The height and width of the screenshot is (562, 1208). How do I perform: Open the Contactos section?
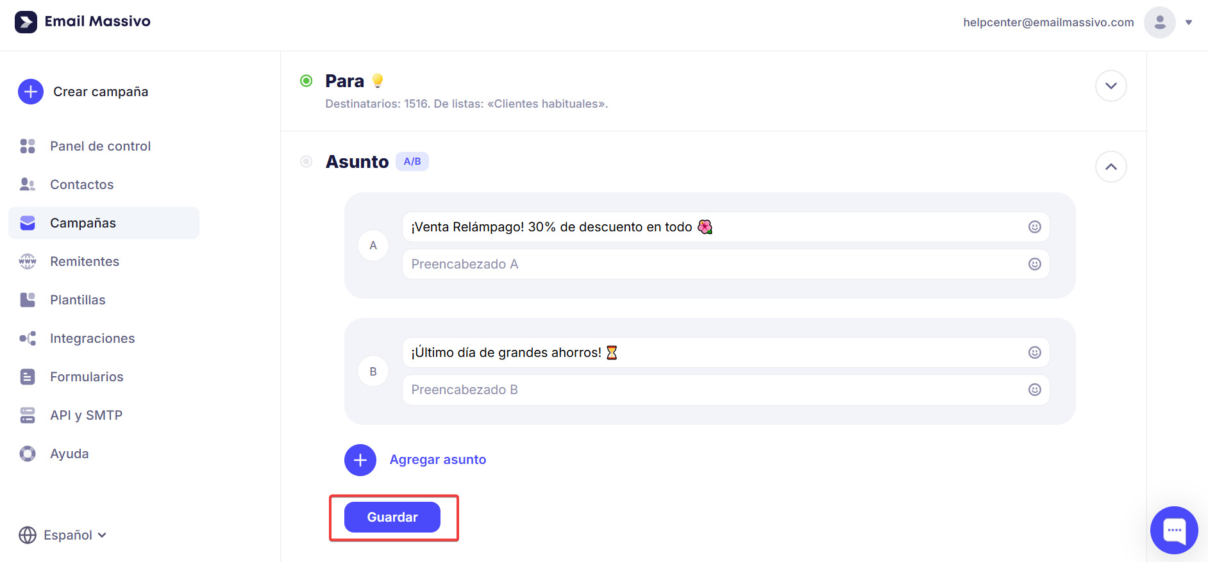point(81,184)
